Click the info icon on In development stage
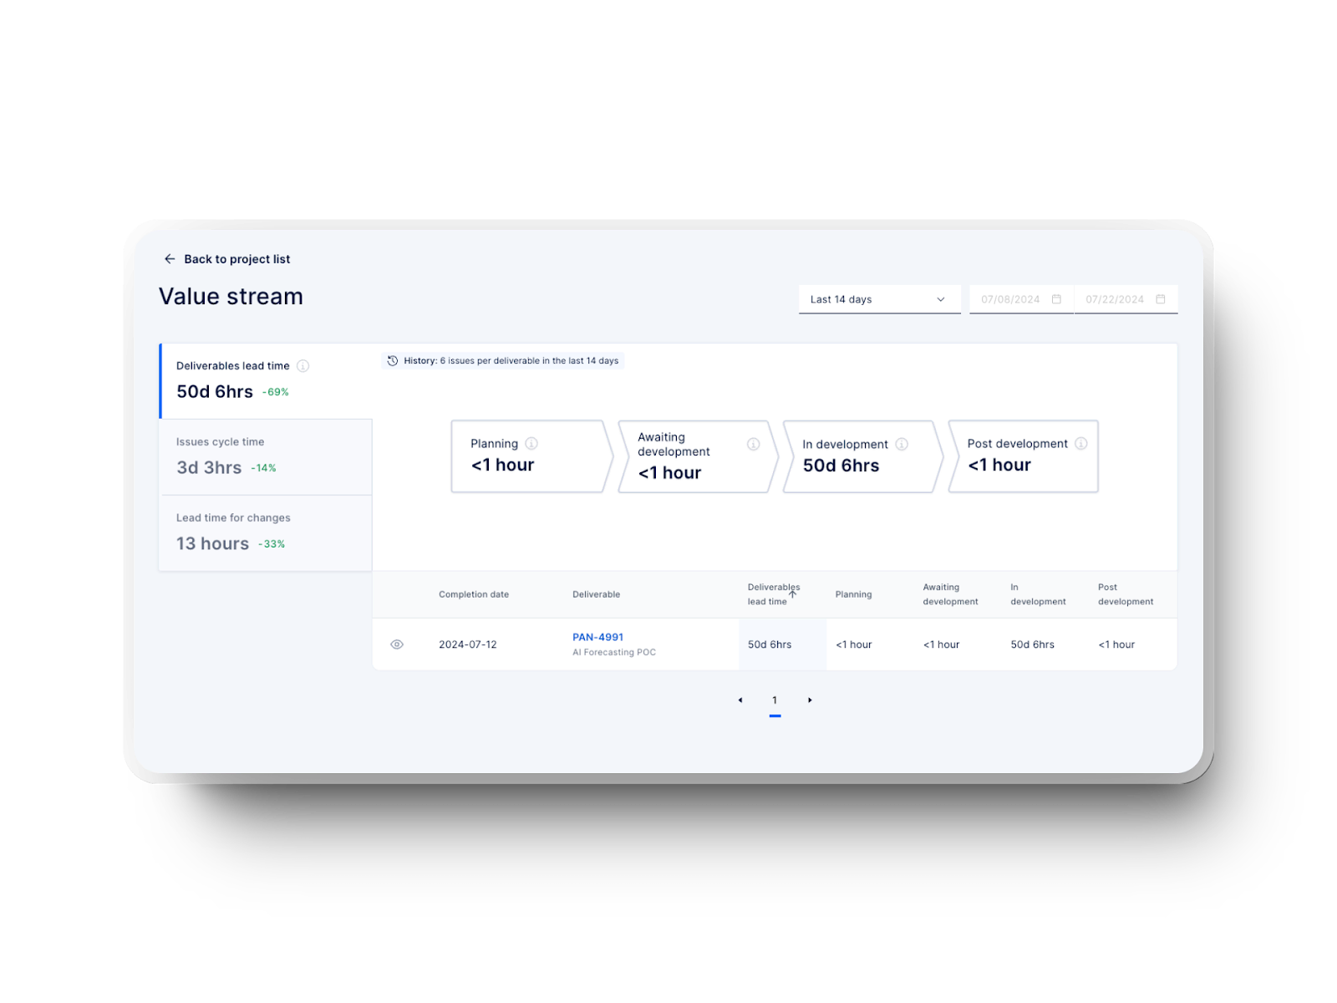Image resolution: width=1337 pixels, height=1003 pixels. (x=901, y=445)
